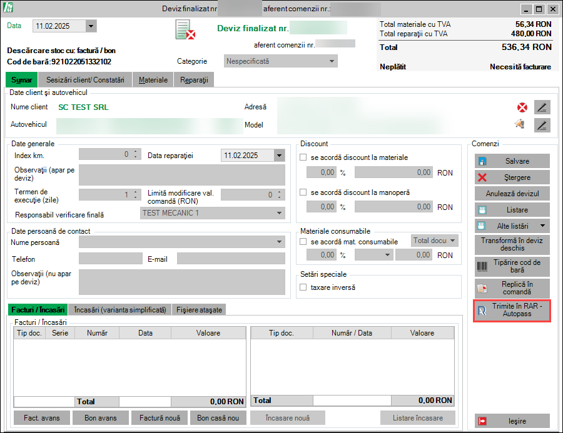
Task: Click the red X icon next to Adresă
Action: coord(522,107)
